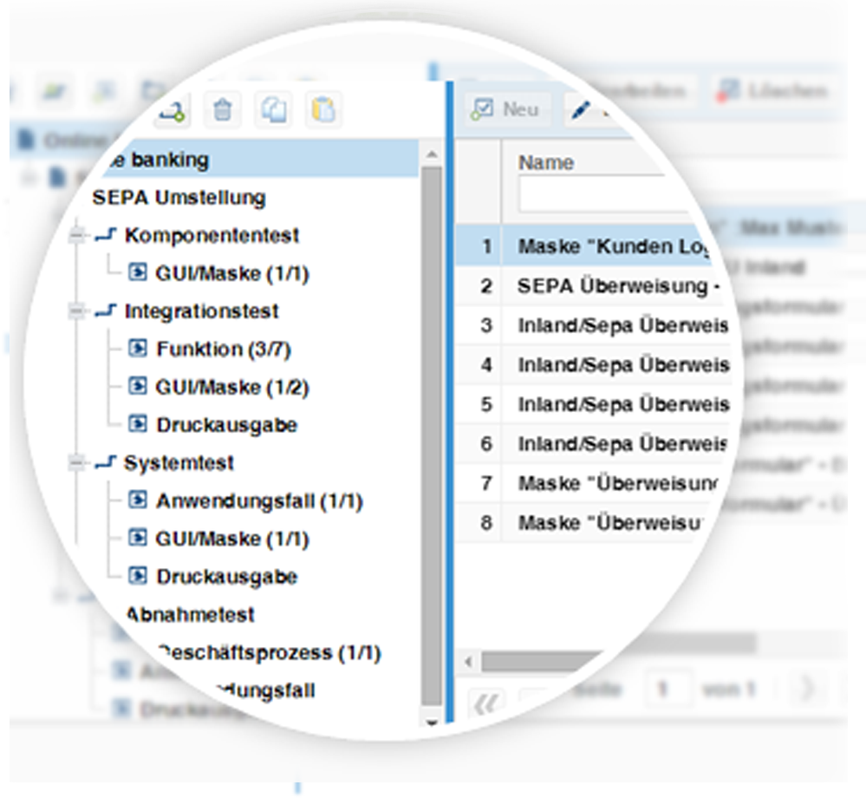Viewport: 866px width, 798px height.
Task: Click the GUI/Maske (1/1) step icon
Action: click(140, 272)
